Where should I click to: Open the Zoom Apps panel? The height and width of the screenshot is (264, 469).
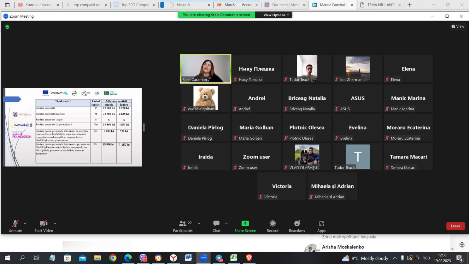click(321, 226)
